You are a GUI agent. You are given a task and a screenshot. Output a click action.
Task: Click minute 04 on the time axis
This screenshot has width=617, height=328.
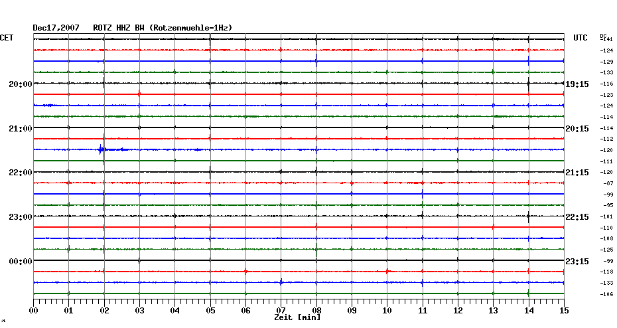point(175,311)
